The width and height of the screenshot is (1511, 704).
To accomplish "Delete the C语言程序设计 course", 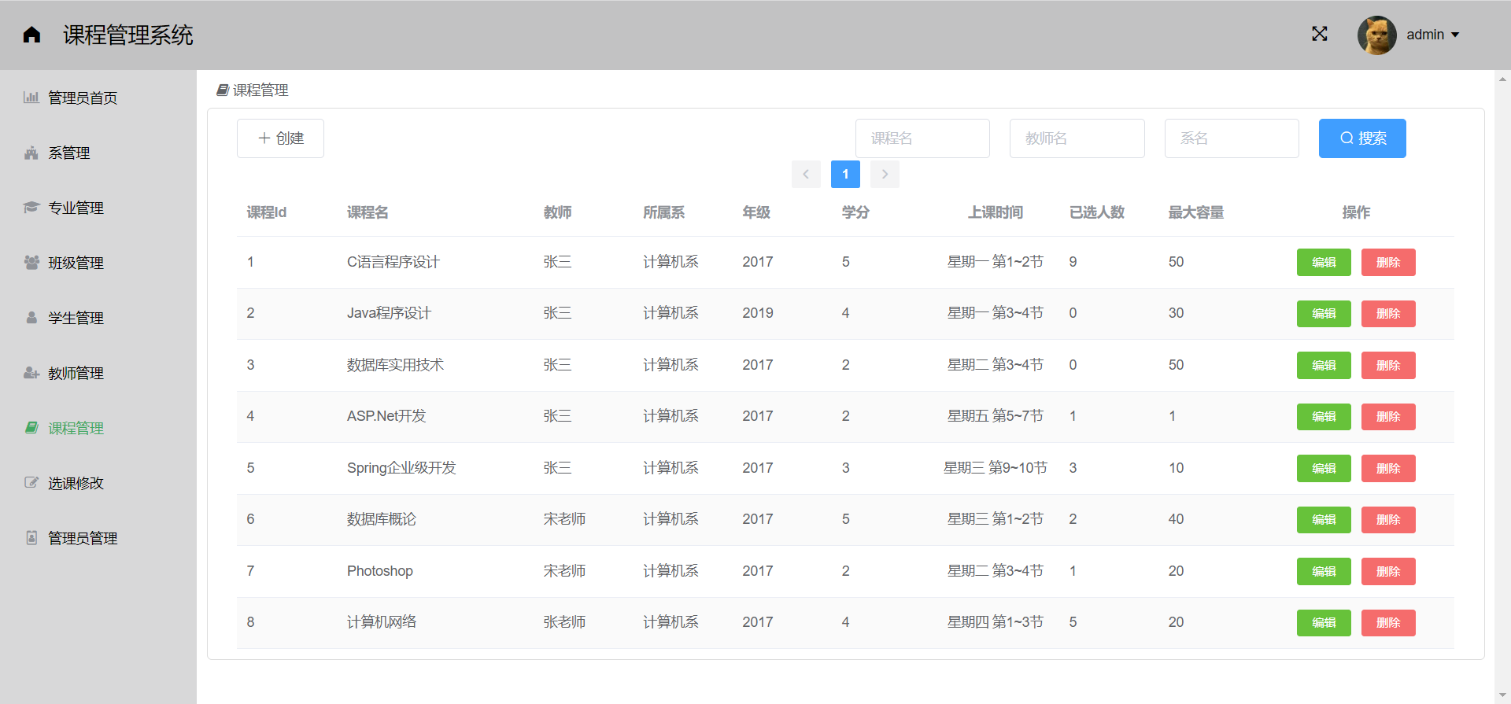I will pyautogui.click(x=1388, y=263).
